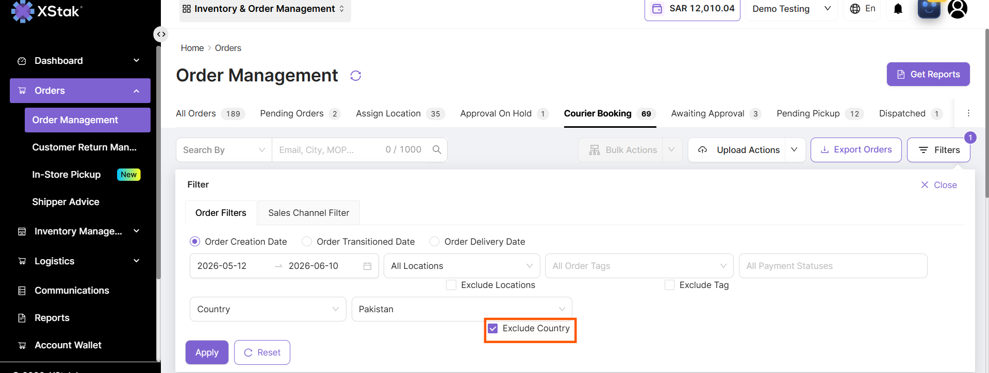
Task: Click the wallet balance SAR 12,010.04
Action: click(x=693, y=9)
